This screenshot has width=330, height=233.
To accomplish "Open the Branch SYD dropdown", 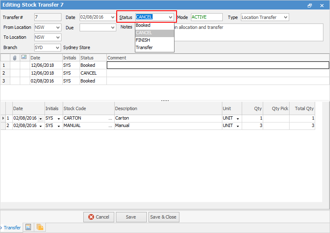I will coord(57,48).
